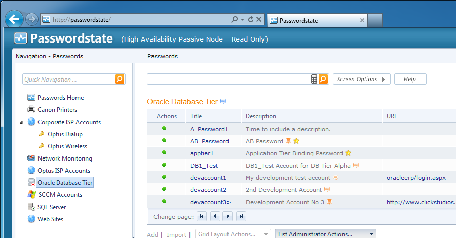The width and height of the screenshot is (456, 238).
Task: Open Optus ISP Accounts in tree
Action: pyautogui.click(x=64, y=171)
